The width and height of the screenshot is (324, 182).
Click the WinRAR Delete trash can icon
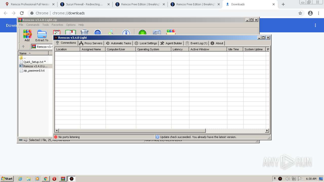85,32
